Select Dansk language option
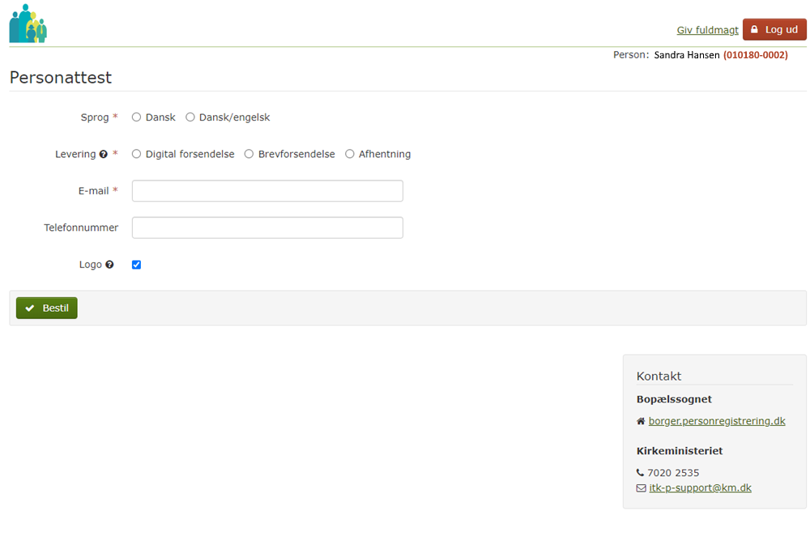The image size is (810, 545). pyautogui.click(x=136, y=117)
